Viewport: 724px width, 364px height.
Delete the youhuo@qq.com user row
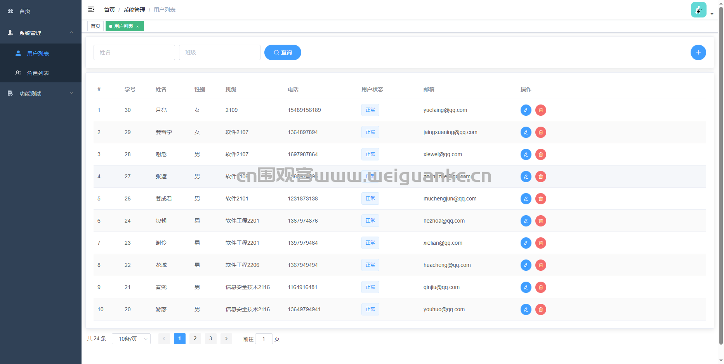[540, 309]
